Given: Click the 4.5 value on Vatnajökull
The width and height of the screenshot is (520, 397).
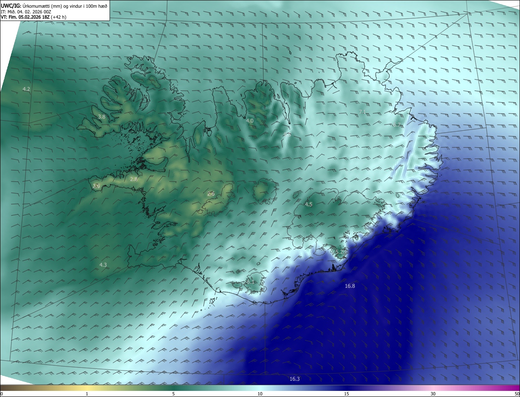Looking at the screenshot, I should pos(308,205).
